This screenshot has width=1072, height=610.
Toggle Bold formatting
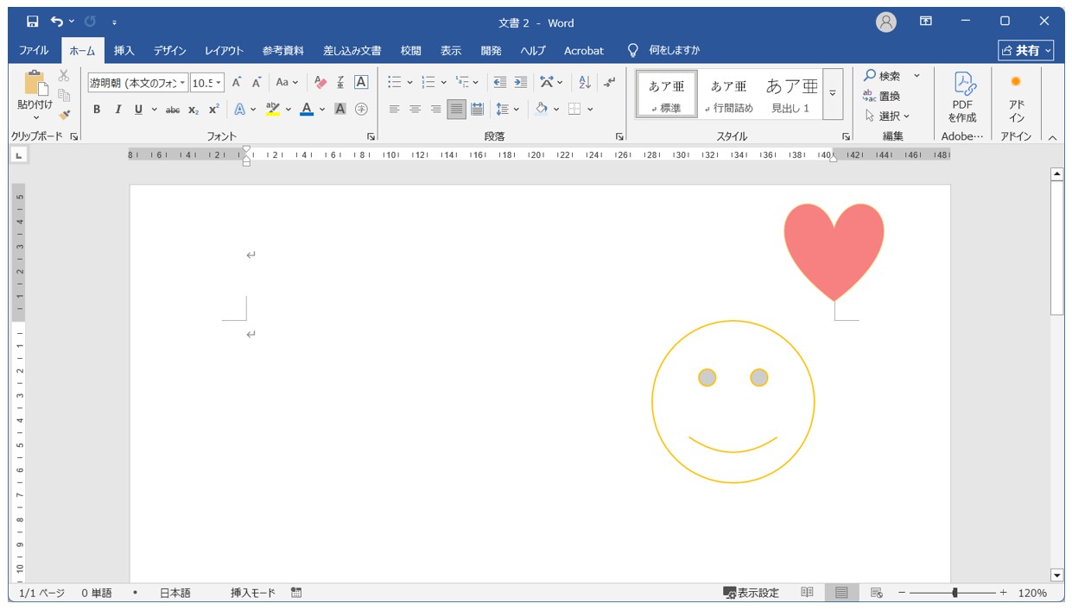97,110
